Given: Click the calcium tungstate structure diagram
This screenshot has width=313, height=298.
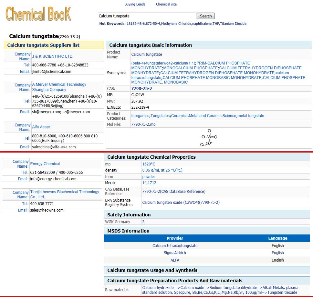Looking at the screenshot, I should 209,138.
